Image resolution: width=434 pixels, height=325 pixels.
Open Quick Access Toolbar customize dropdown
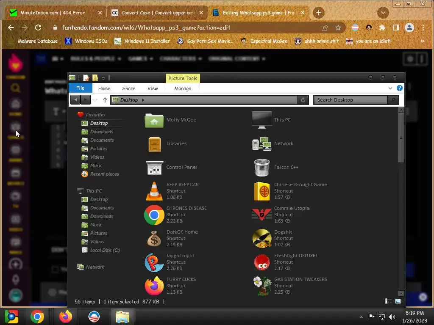103,78
